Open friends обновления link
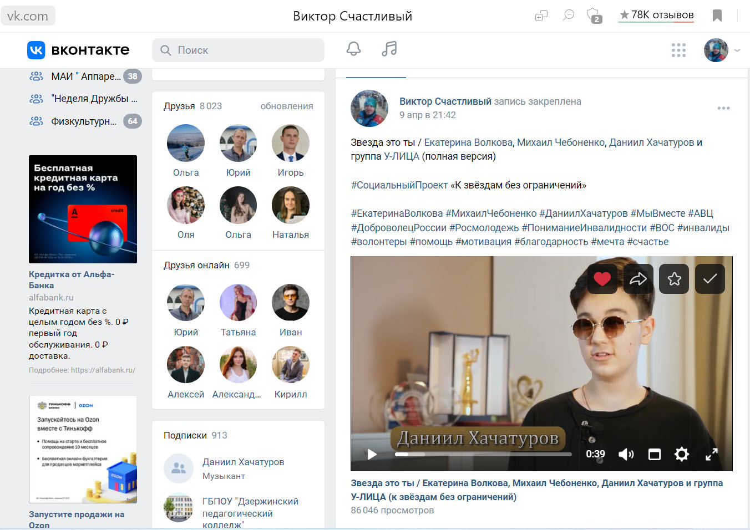The image size is (750, 530). (287, 106)
